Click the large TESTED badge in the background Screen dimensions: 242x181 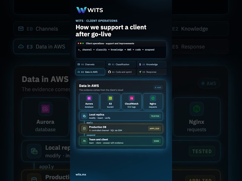pos(202,151)
